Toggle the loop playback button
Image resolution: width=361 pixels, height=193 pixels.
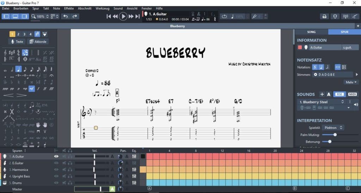pyautogui.click(x=224, y=16)
